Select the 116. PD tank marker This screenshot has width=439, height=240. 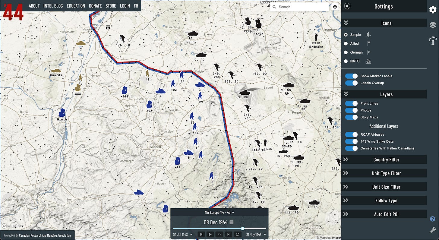click(293, 208)
